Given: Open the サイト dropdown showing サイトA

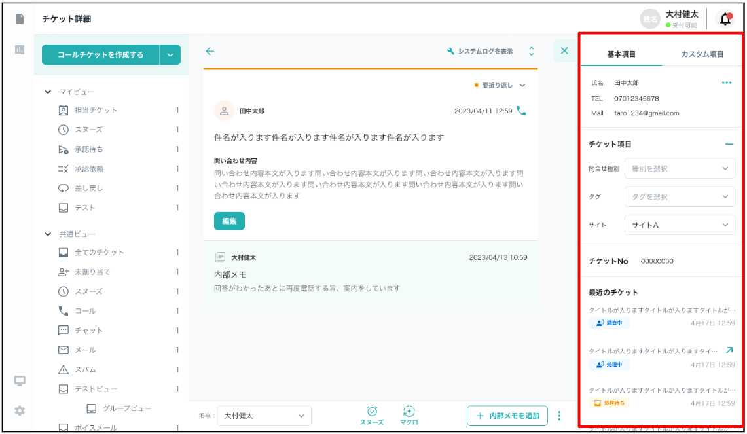Looking at the screenshot, I should (x=680, y=225).
